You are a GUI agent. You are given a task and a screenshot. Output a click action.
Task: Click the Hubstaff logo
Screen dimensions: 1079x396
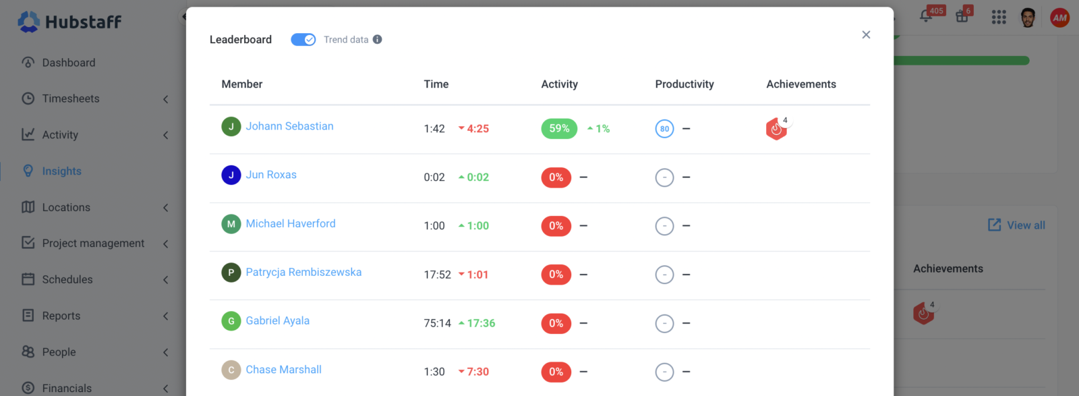(x=69, y=22)
